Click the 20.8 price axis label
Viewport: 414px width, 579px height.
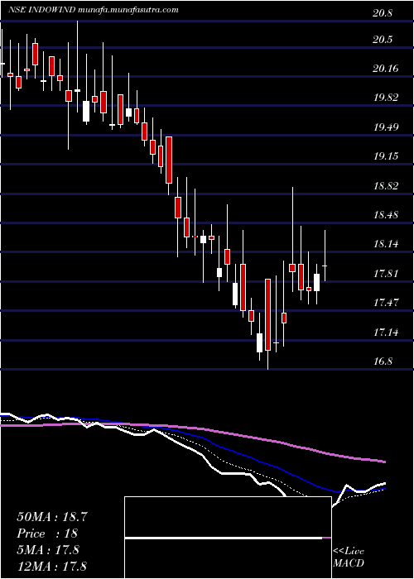pos(383,14)
